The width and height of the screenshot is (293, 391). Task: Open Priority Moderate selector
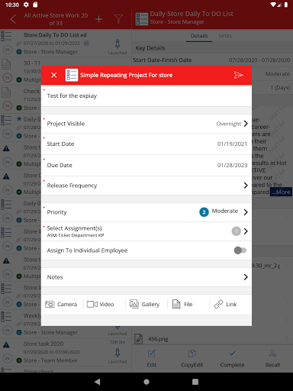[146, 212]
